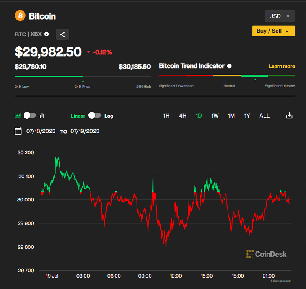
Task: Toggle chart type switch between area and bars
Action: point(30,115)
